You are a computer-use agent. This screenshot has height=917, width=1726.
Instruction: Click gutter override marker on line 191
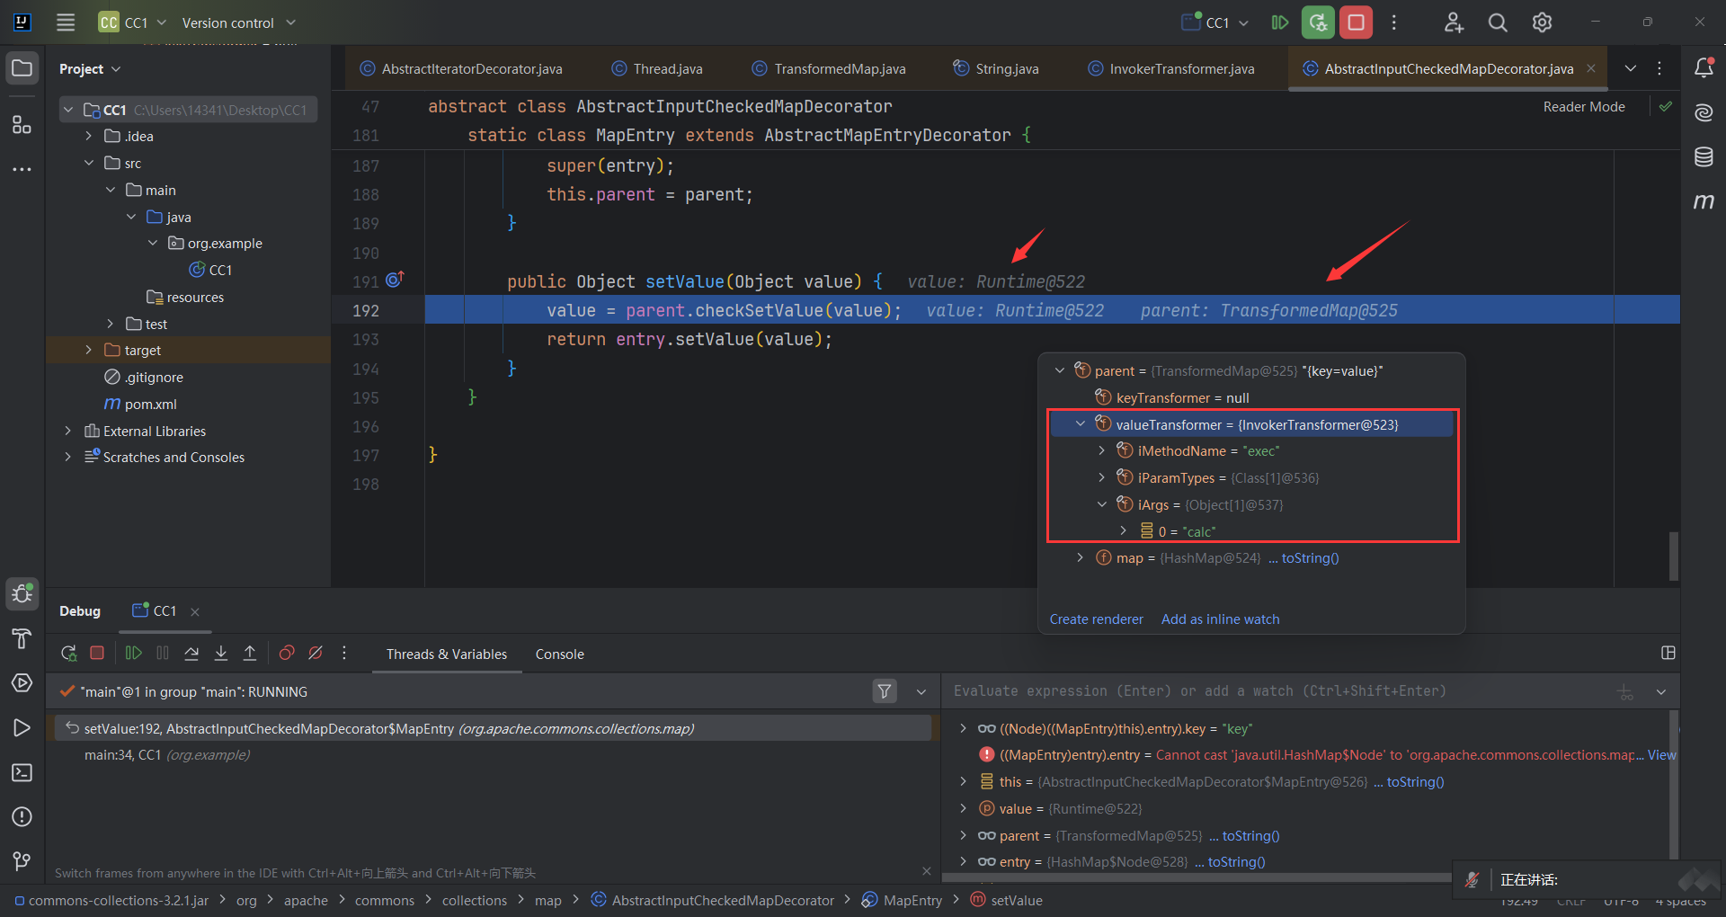click(395, 280)
